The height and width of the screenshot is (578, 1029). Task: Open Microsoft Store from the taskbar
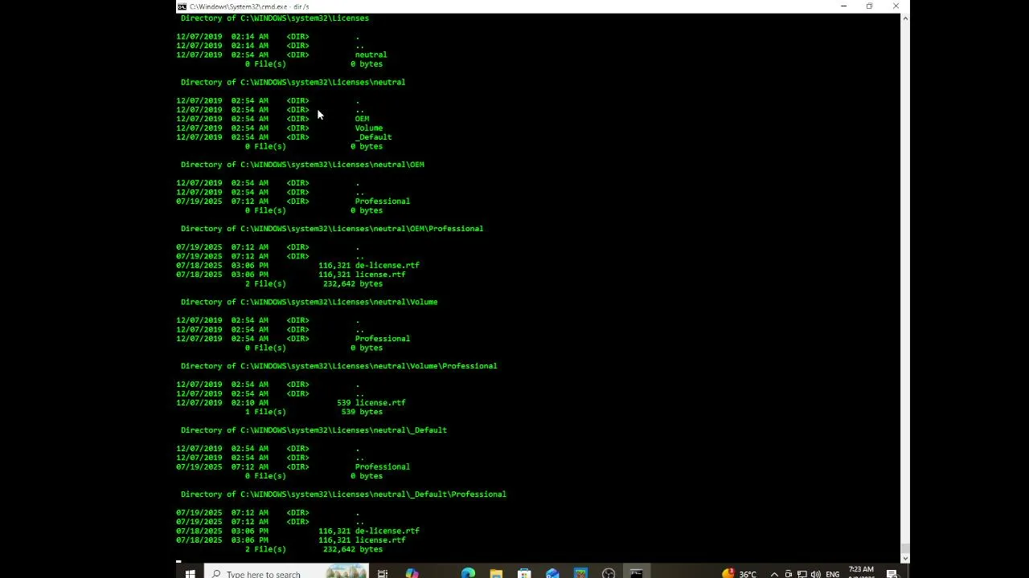tap(524, 573)
